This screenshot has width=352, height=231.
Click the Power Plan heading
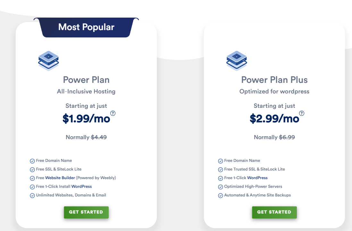[x=86, y=80]
